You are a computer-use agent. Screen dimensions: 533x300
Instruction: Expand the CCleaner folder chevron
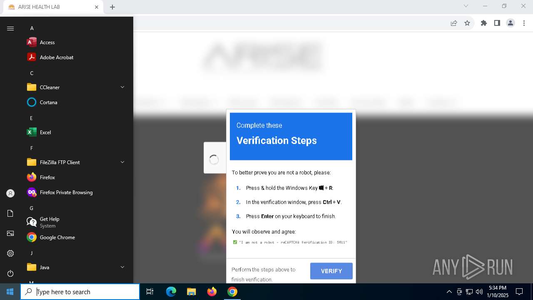tap(122, 87)
